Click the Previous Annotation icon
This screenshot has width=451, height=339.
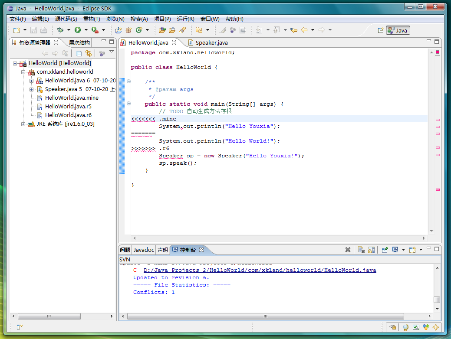277,30
